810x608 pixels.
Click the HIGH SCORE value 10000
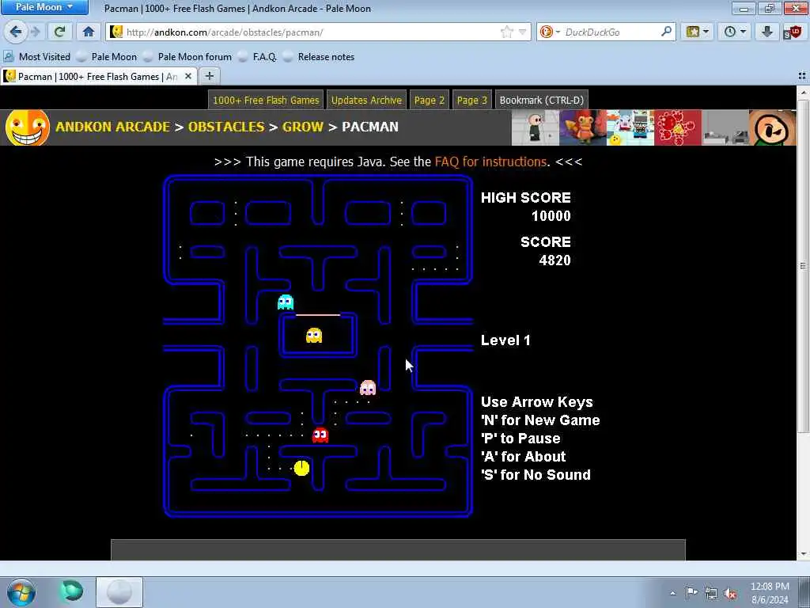click(551, 216)
